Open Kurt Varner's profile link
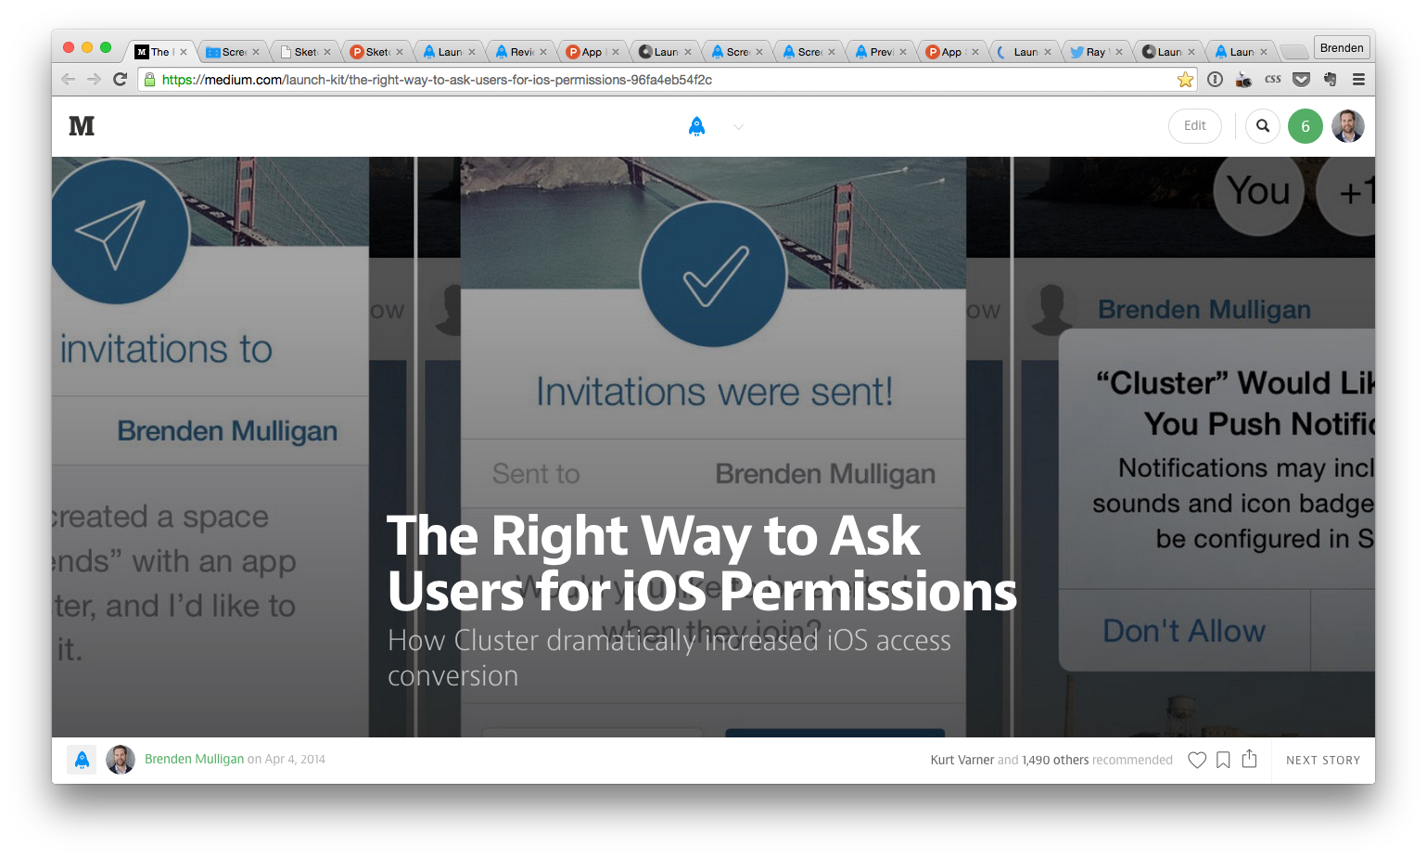The image size is (1427, 858). (962, 760)
